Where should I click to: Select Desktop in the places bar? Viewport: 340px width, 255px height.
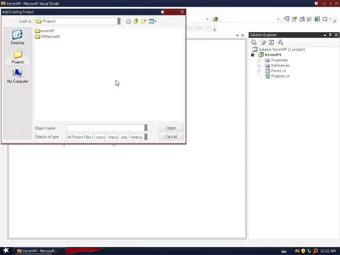tap(18, 37)
